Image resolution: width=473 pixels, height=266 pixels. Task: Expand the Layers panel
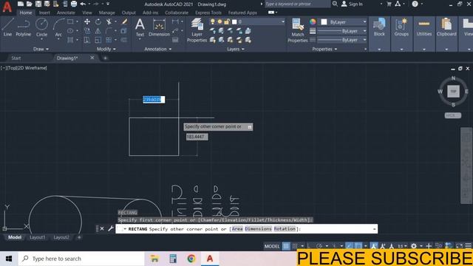236,49
